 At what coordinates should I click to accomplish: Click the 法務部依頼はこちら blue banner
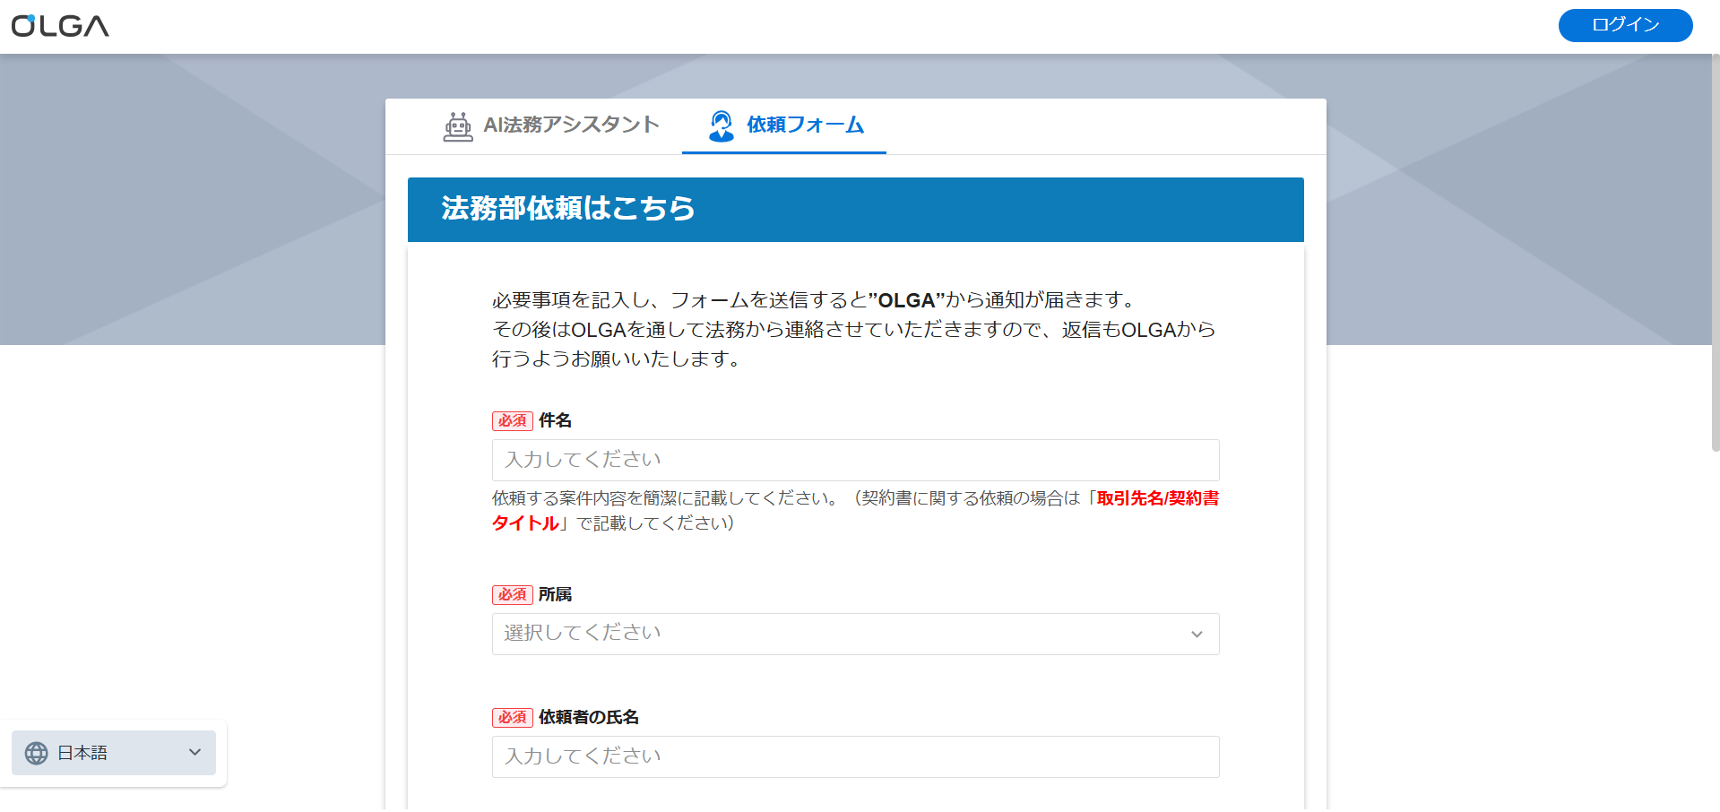[x=855, y=210]
